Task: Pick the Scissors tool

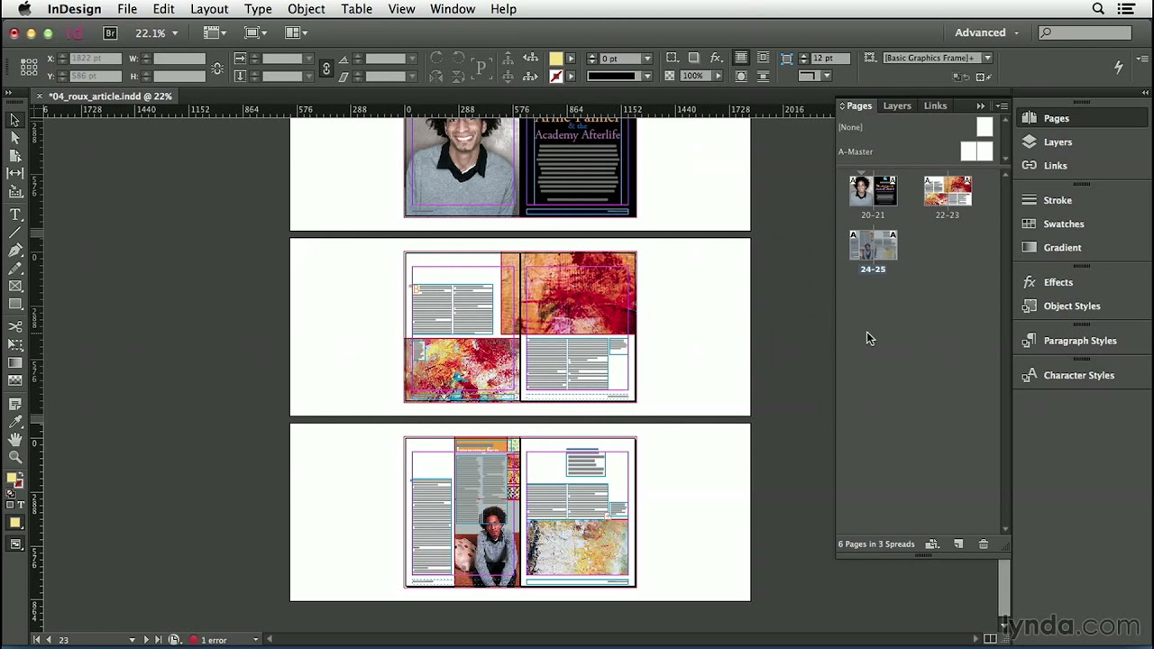Action: pyautogui.click(x=15, y=326)
